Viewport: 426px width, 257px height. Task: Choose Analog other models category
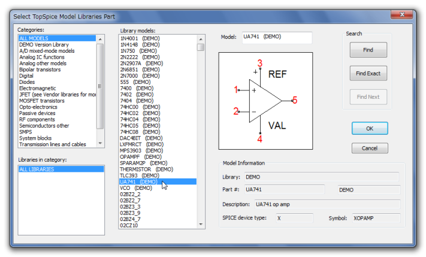pos(57,64)
